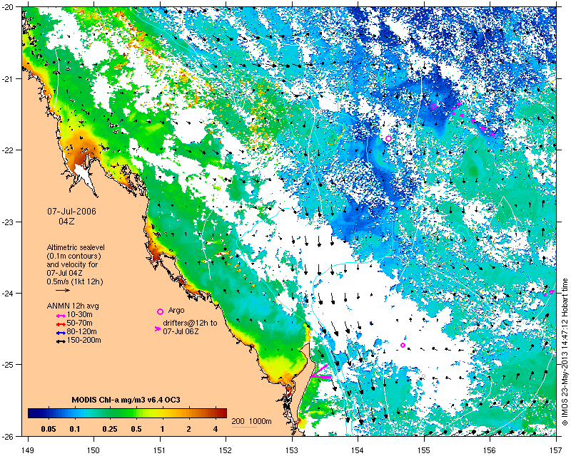The width and height of the screenshot is (571, 456).
Task: Click the -24 latitude axis label
Action: (8, 294)
